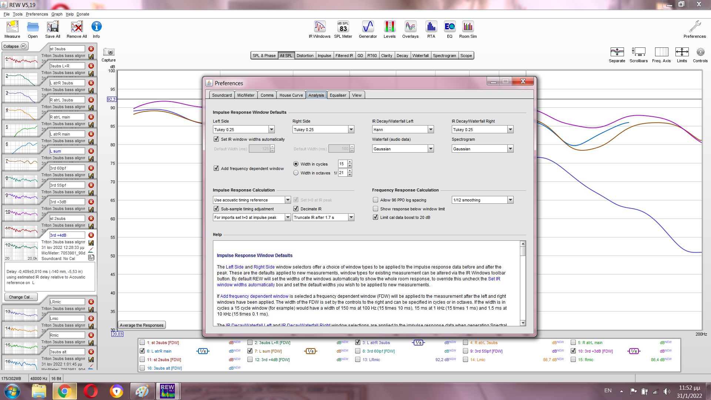Click 'Average the Responses' button
The height and width of the screenshot is (400, 711).
click(x=141, y=325)
